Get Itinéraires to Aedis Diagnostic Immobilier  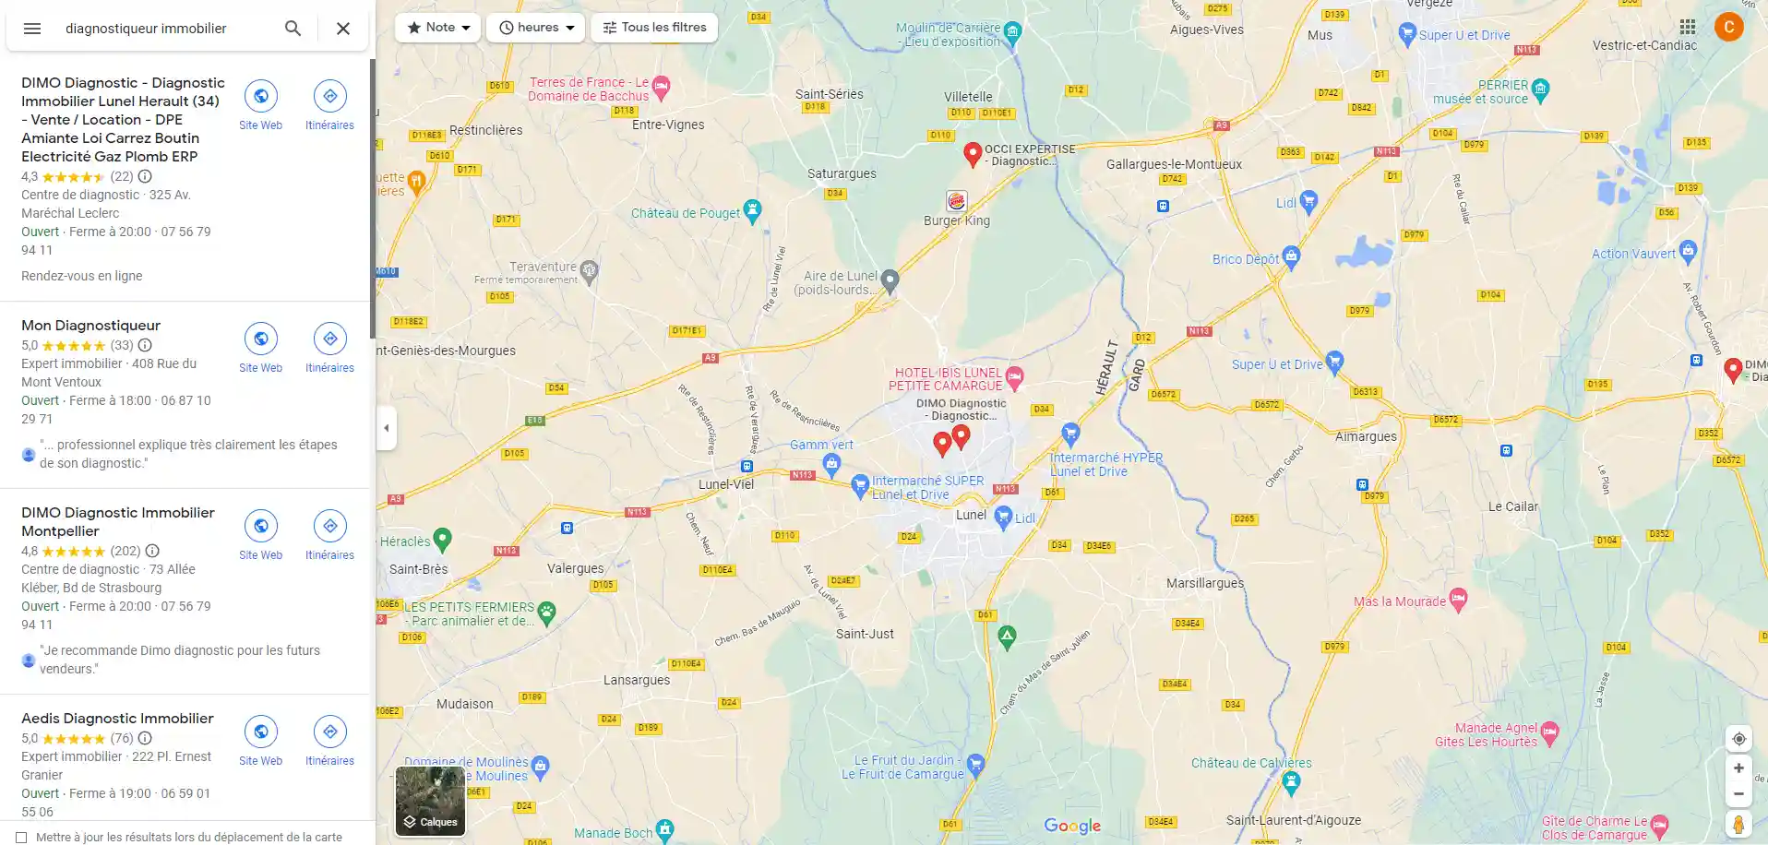[x=329, y=741]
